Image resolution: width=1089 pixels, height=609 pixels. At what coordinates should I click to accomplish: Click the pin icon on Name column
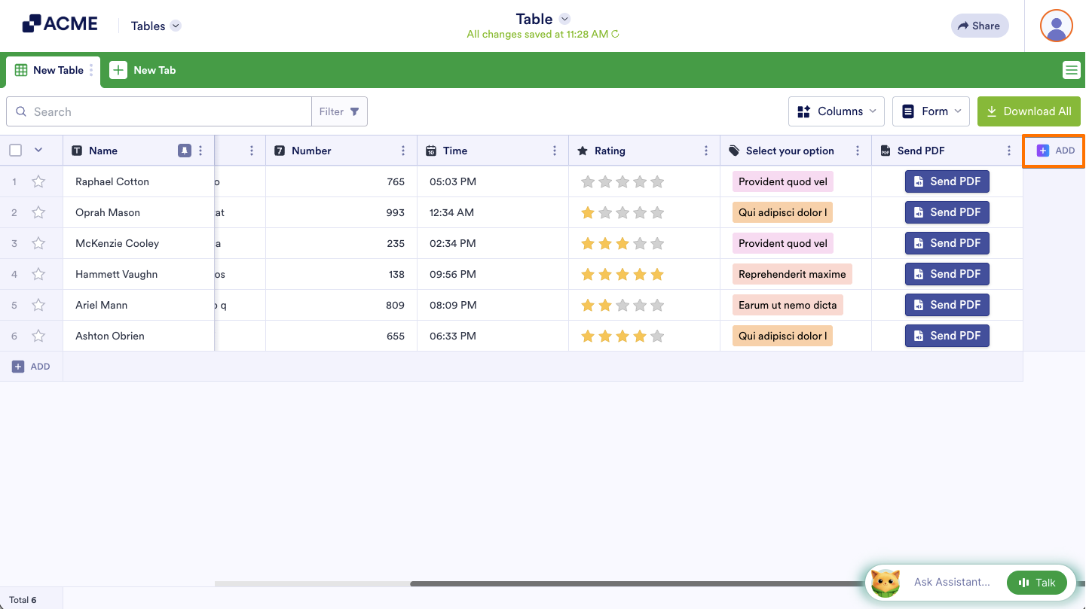click(184, 151)
